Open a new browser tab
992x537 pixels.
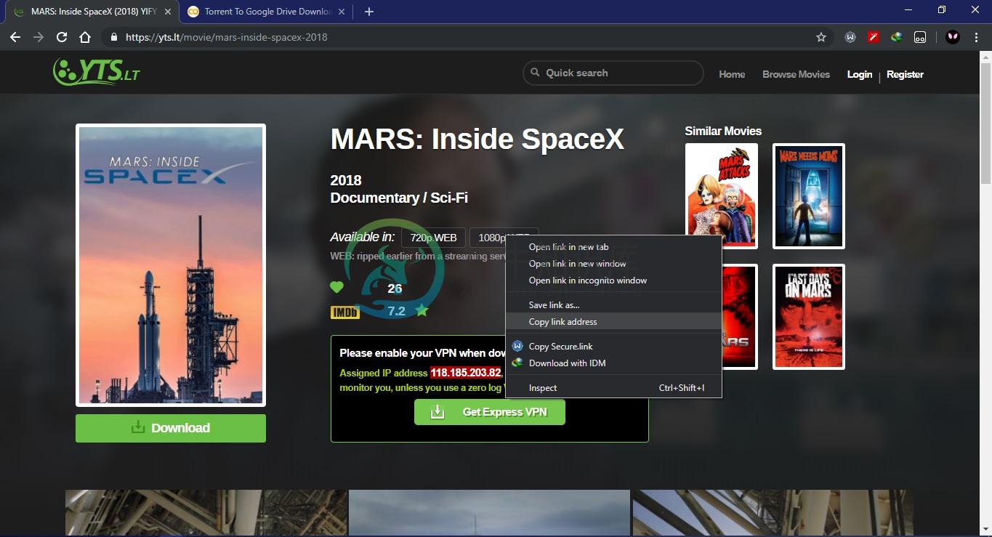click(369, 12)
